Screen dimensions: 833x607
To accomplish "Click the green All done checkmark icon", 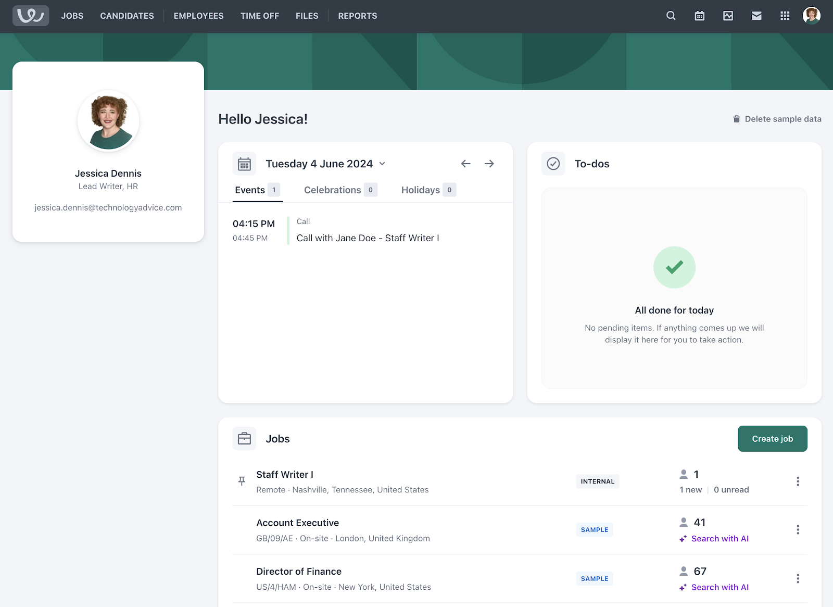I will coord(674,267).
